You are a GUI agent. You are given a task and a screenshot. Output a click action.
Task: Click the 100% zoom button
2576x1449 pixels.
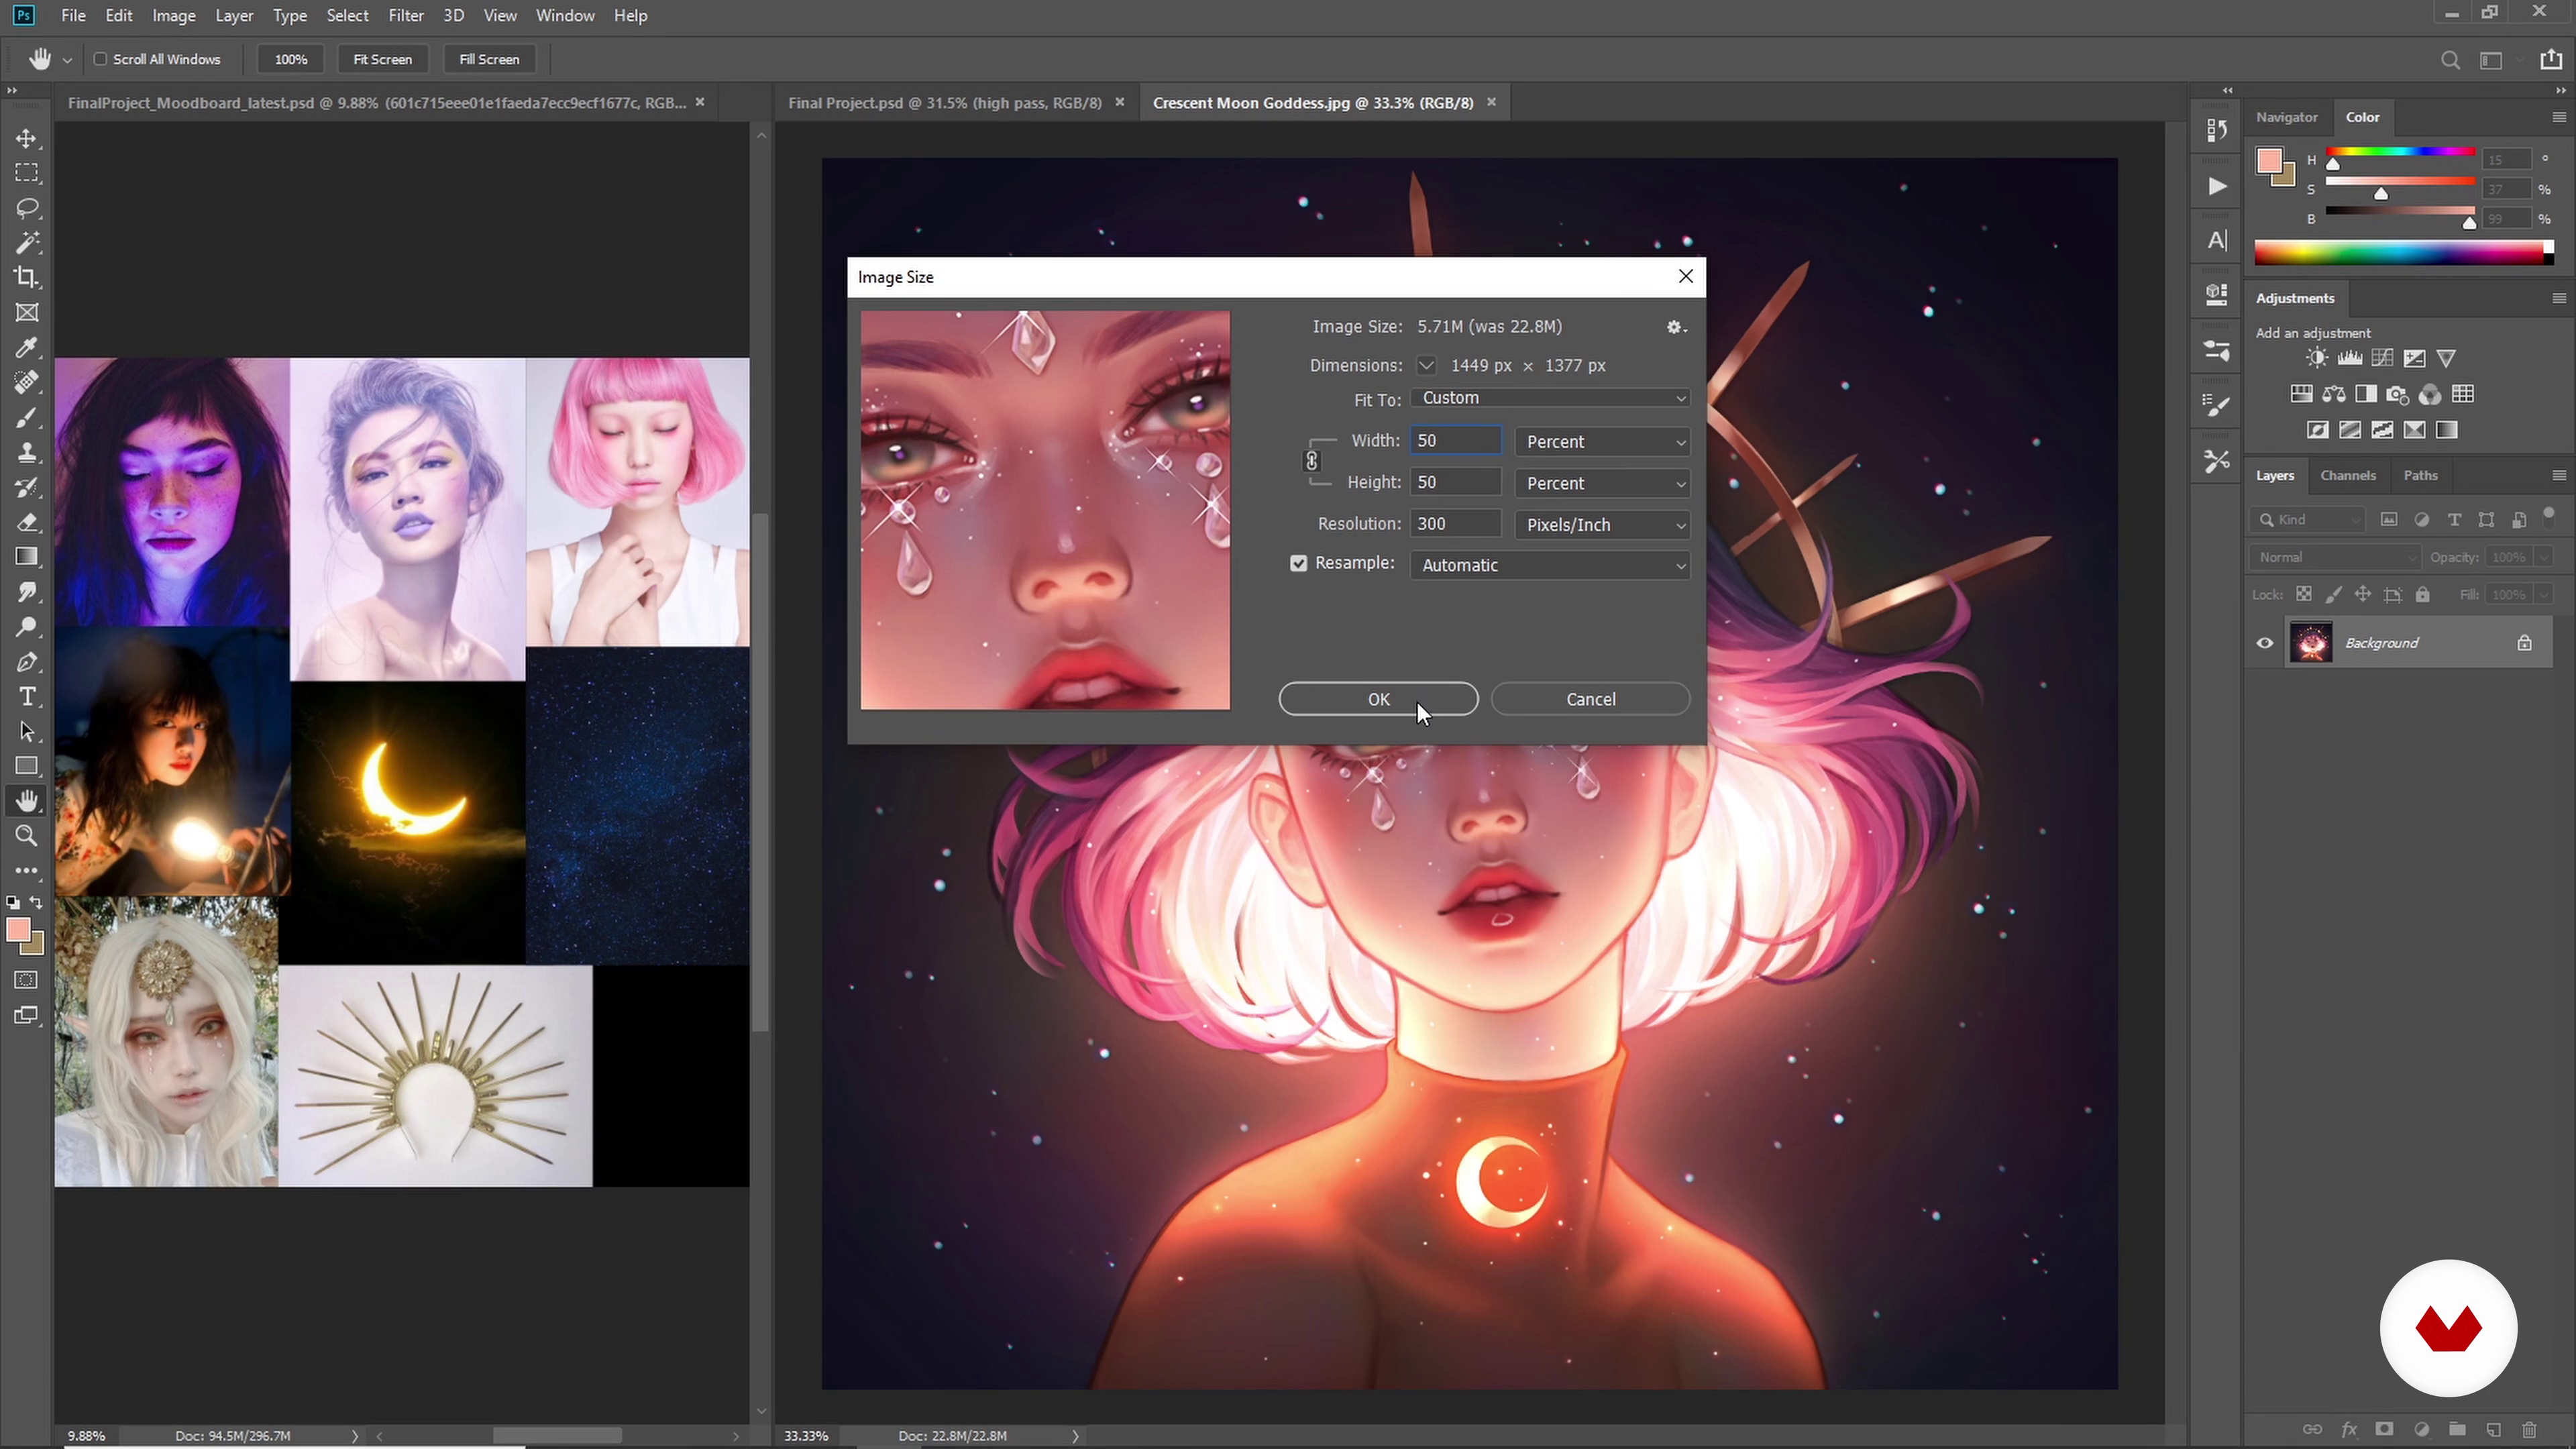pyautogui.click(x=291, y=59)
